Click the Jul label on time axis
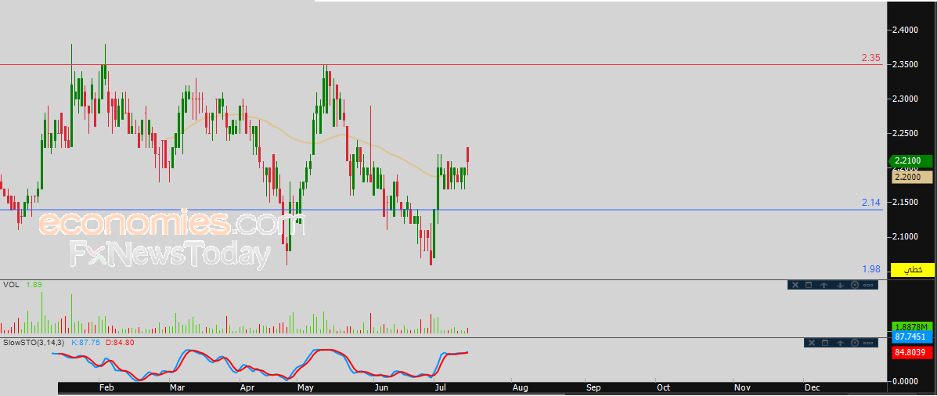This screenshot has height=396, width=937. click(x=441, y=387)
